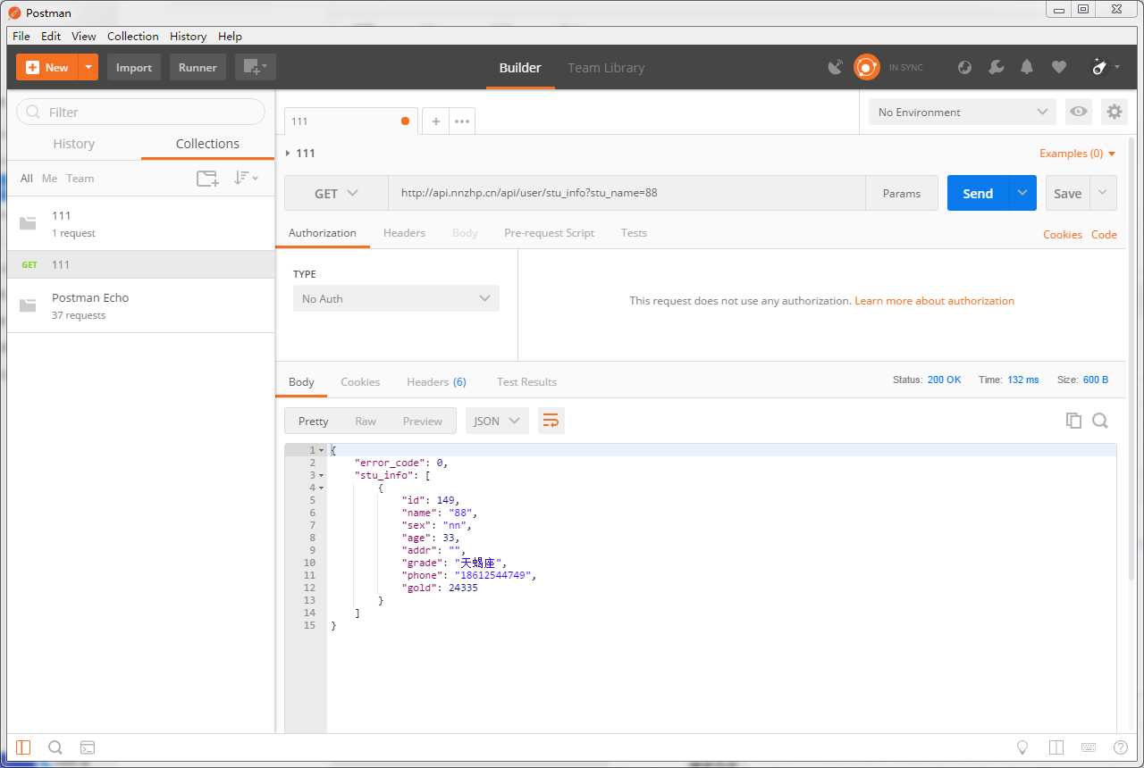Open the Save options dropdown arrow
Viewport: 1144px width, 768px height.
(1103, 193)
